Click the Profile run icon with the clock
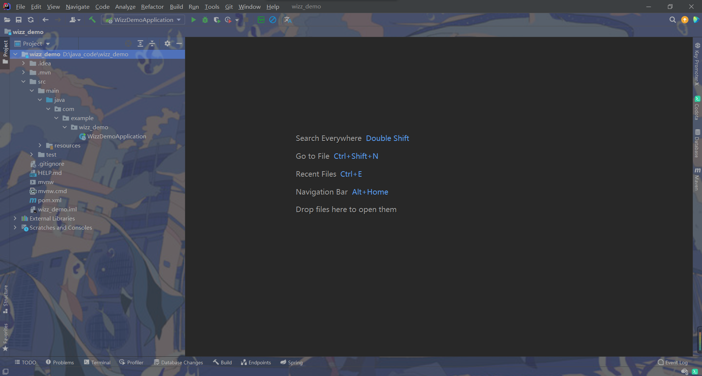 pyautogui.click(x=228, y=20)
